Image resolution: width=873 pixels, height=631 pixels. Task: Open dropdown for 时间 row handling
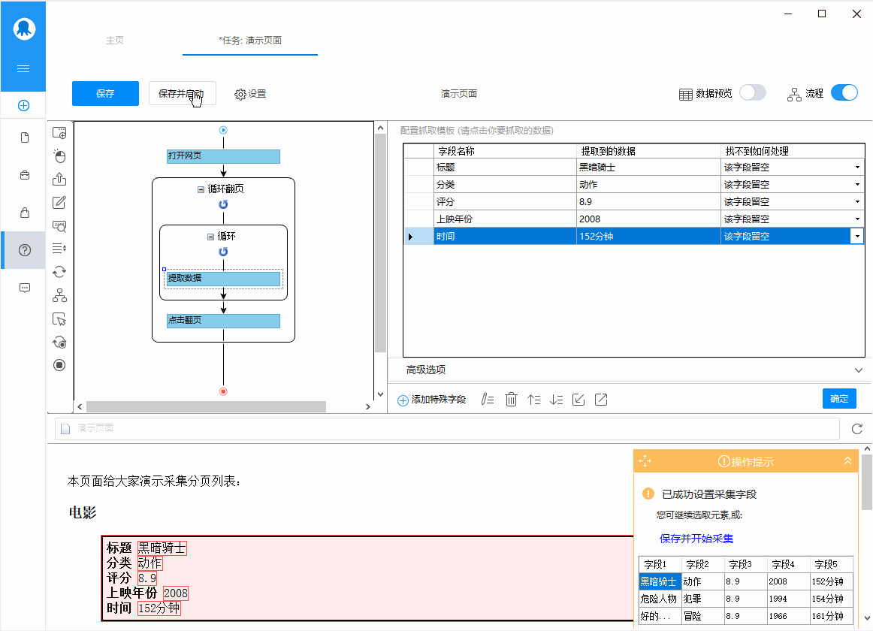[x=857, y=236]
